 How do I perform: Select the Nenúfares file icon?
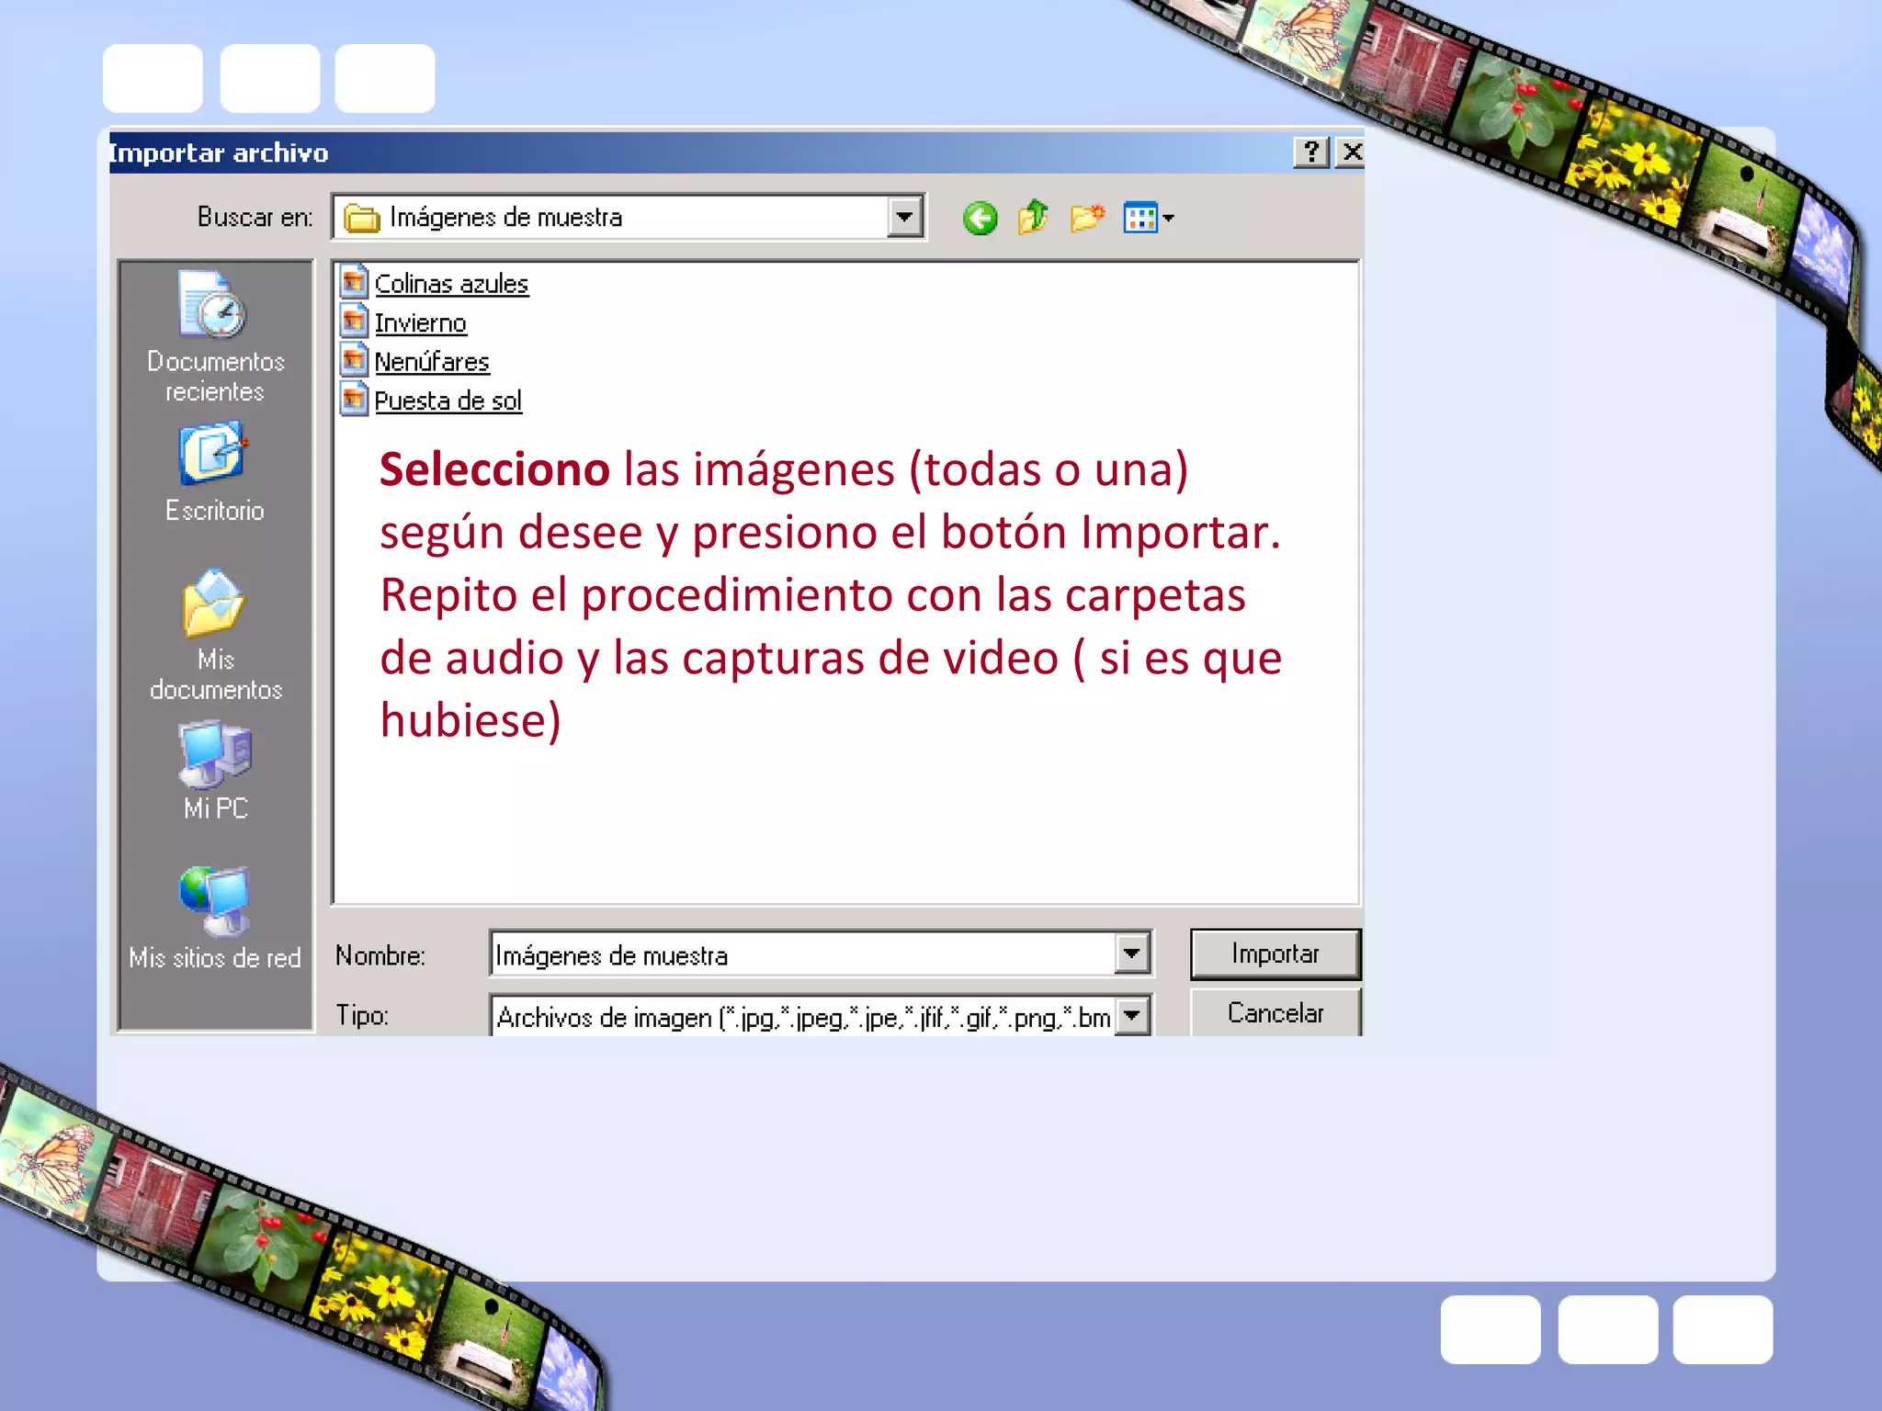tap(354, 360)
